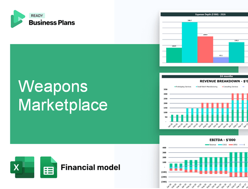The height and width of the screenshot is (189, 248).
Task: Select Prototyping Services legend marker
Action: (175, 87)
